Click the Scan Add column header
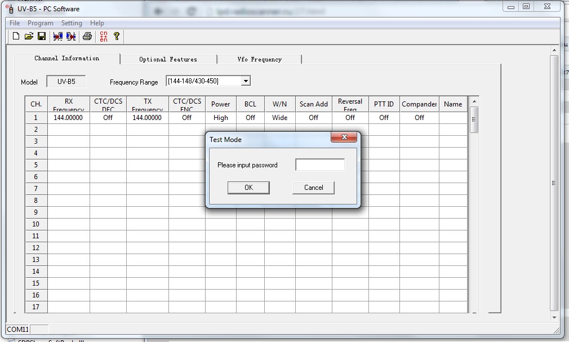This screenshot has height=342, width=569. 314,104
